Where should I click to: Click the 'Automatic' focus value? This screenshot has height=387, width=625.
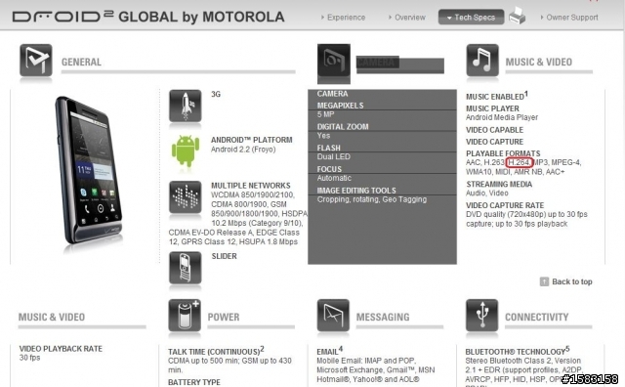334,178
